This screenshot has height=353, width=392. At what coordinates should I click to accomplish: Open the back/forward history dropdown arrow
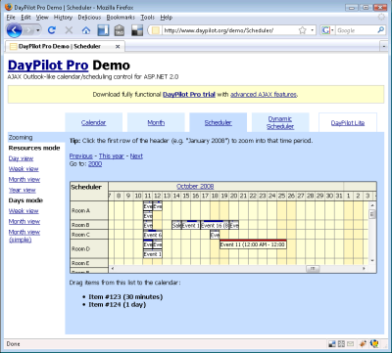38,30
